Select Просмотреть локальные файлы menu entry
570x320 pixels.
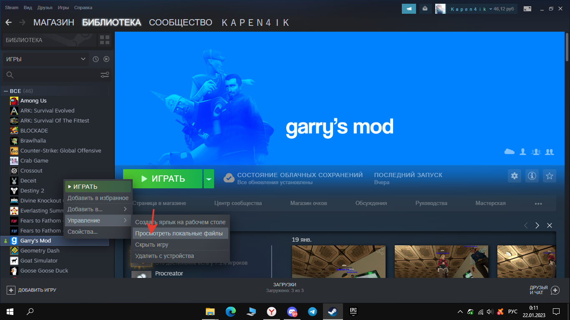coord(180,233)
